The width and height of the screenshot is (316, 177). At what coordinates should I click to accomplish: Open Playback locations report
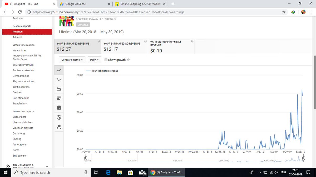pyautogui.click(x=23, y=81)
